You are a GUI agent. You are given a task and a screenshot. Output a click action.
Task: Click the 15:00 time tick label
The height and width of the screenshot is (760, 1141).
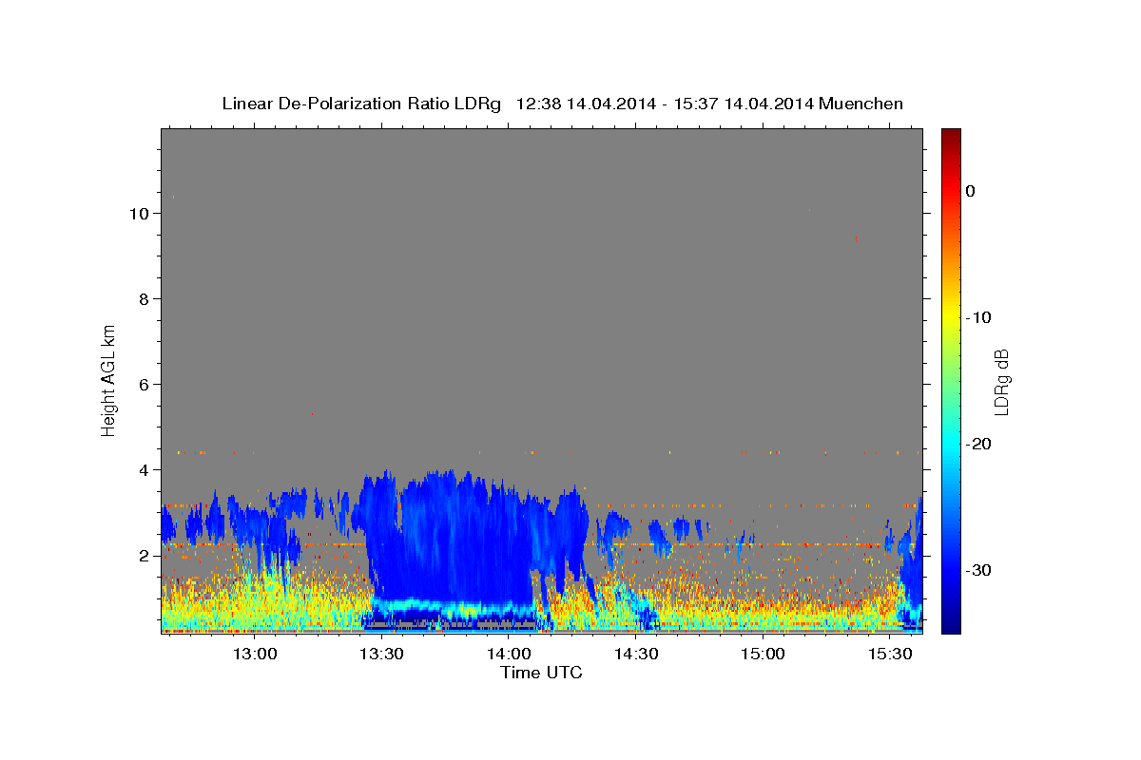click(x=763, y=655)
